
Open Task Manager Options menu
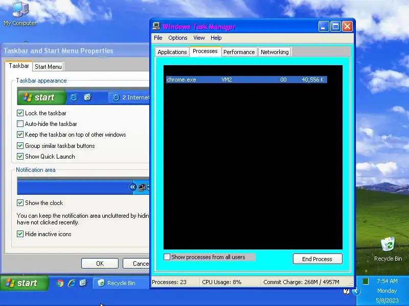pyautogui.click(x=177, y=38)
